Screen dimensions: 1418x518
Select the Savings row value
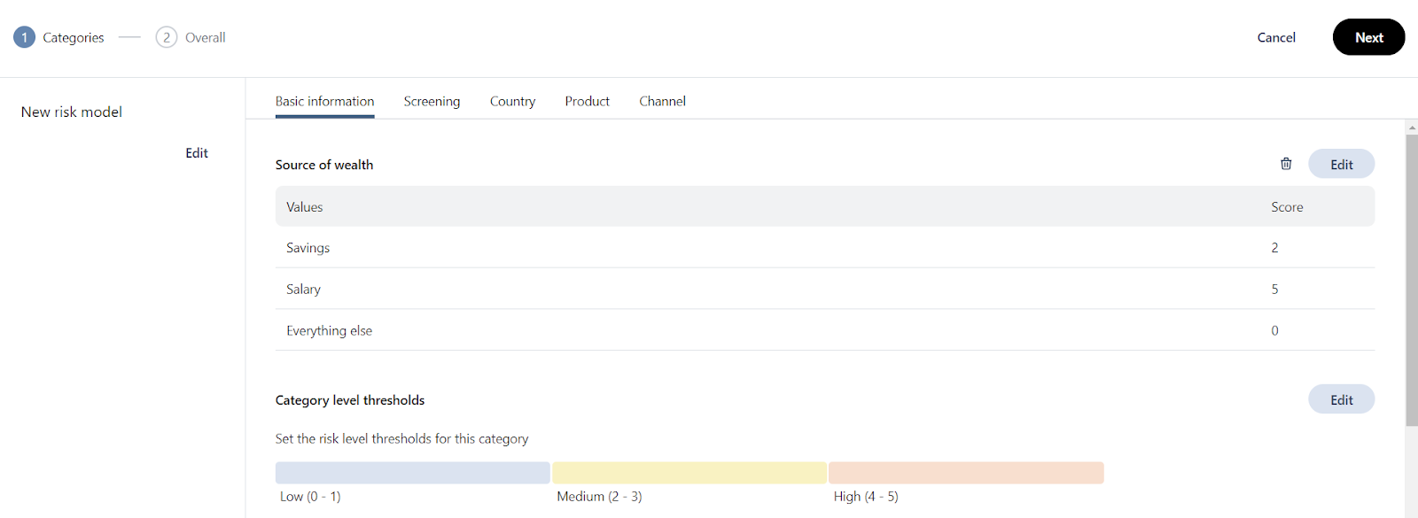click(x=308, y=248)
